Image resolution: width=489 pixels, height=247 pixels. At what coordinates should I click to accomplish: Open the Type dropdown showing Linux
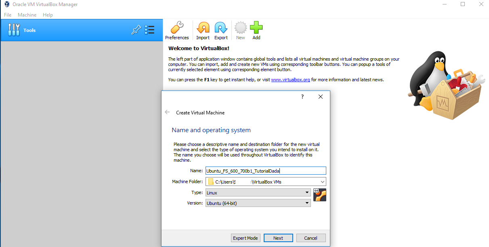258,193
